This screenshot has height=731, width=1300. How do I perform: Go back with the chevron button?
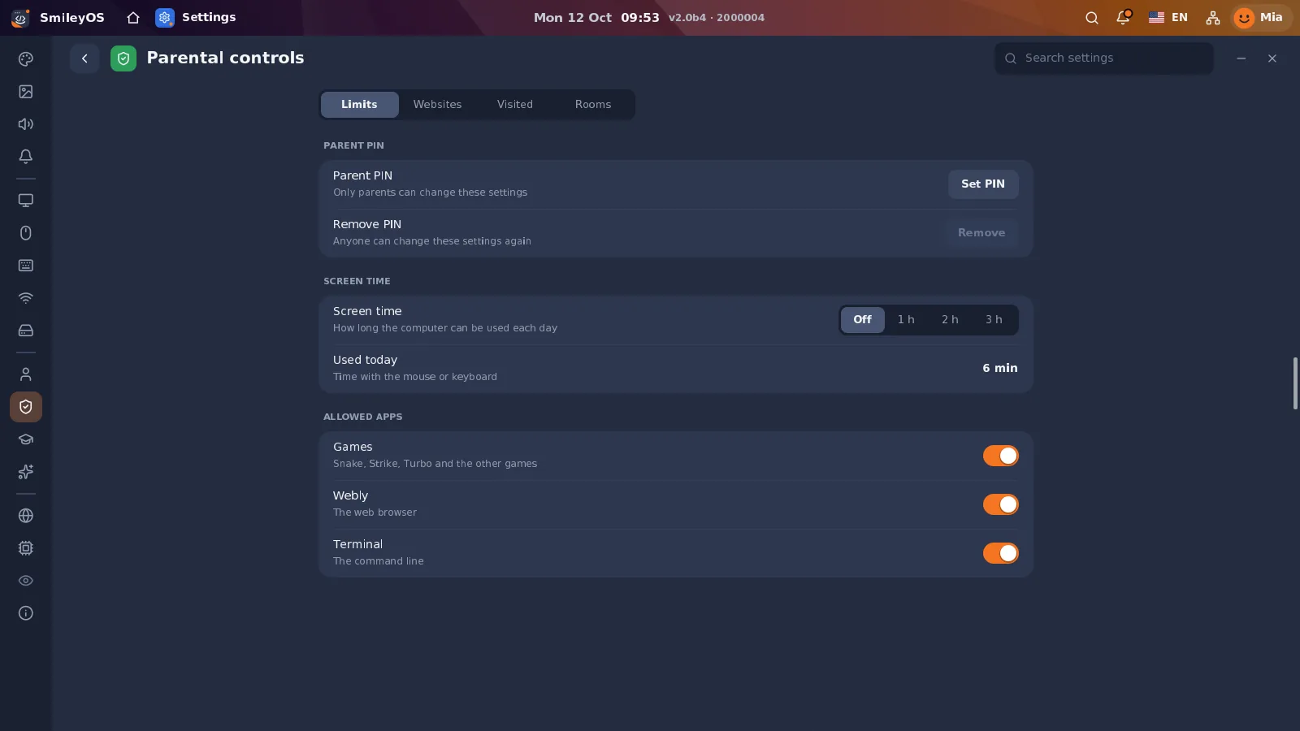[x=84, y=58]
